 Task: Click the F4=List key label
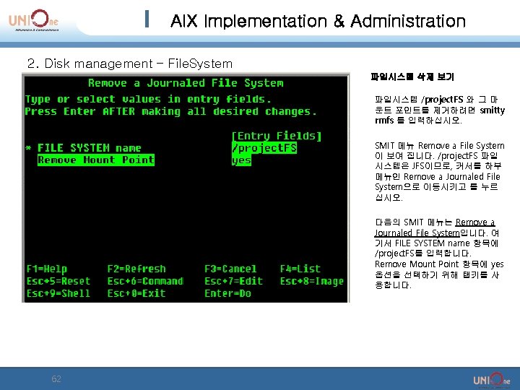point(300,269)
